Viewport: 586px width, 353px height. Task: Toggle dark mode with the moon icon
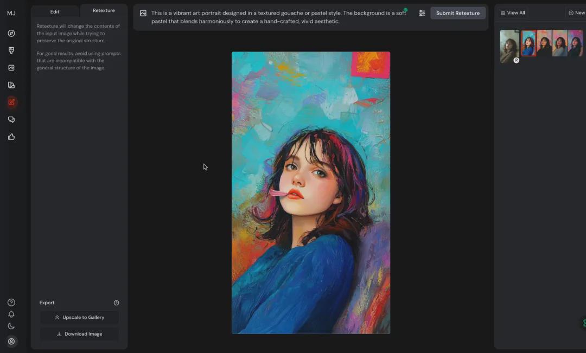coord(11,326)
